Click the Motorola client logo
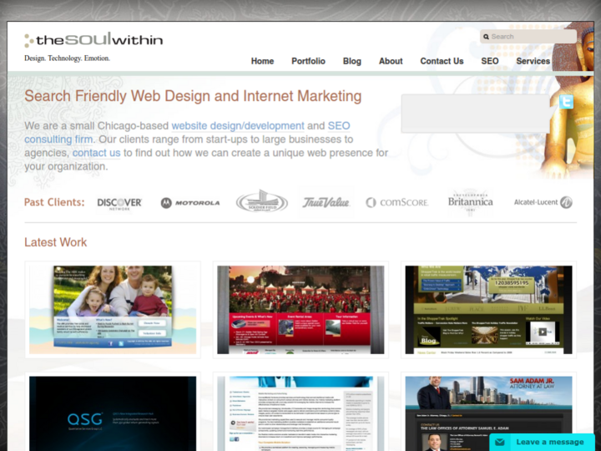601x451 pixels. (x=190, y=202)
